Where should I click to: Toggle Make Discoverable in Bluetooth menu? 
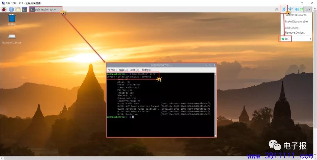(296, 22)
